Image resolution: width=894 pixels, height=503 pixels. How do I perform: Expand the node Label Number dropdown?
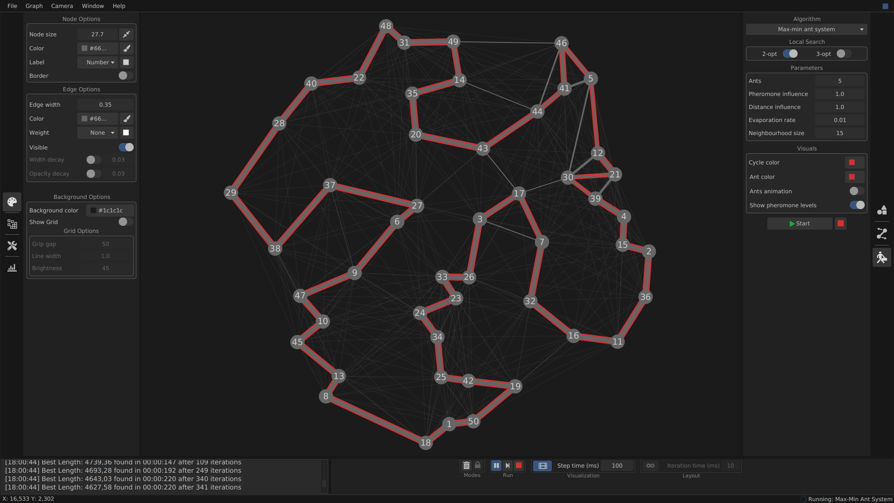click(x=100, y=62)
